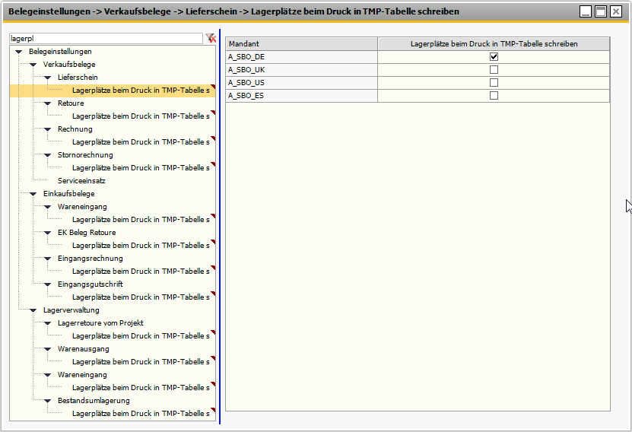Maximize the settings window
Viewport: 632px width, 432px height.
pyautogui.click(x=601, y=11)
